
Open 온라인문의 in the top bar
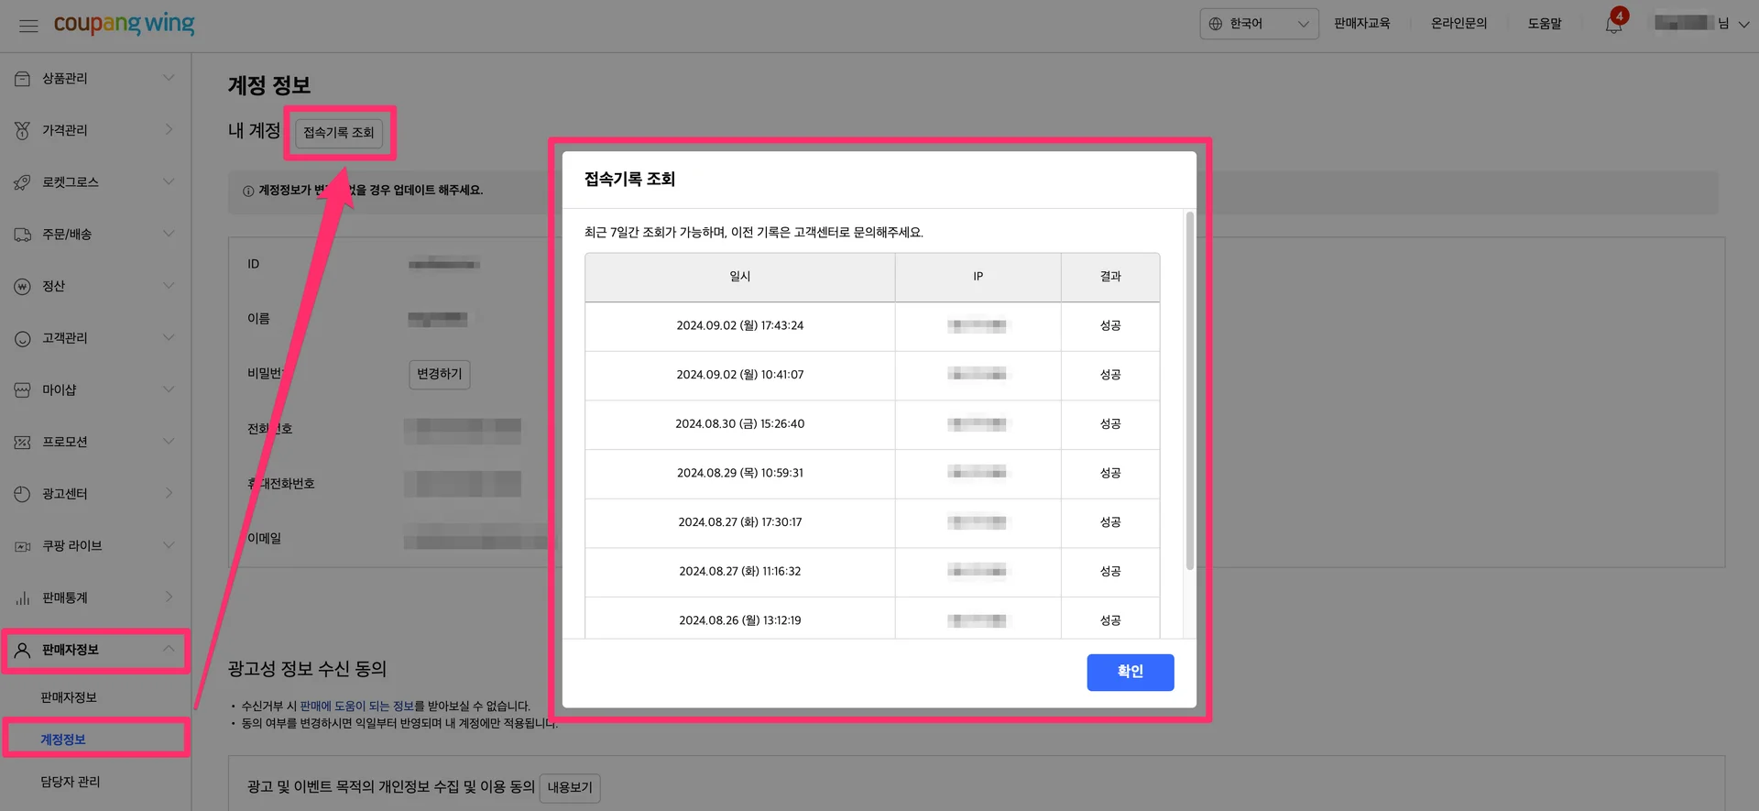tap(1459, 24)
